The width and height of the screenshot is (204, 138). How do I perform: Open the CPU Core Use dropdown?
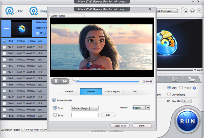(188, 101)
